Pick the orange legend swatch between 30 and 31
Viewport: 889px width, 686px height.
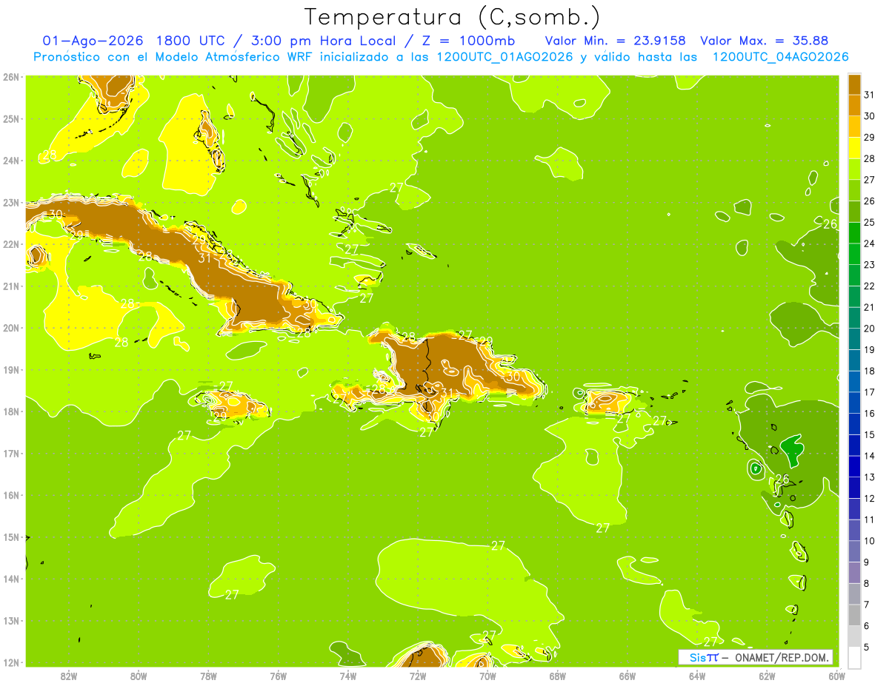(854, 105)
